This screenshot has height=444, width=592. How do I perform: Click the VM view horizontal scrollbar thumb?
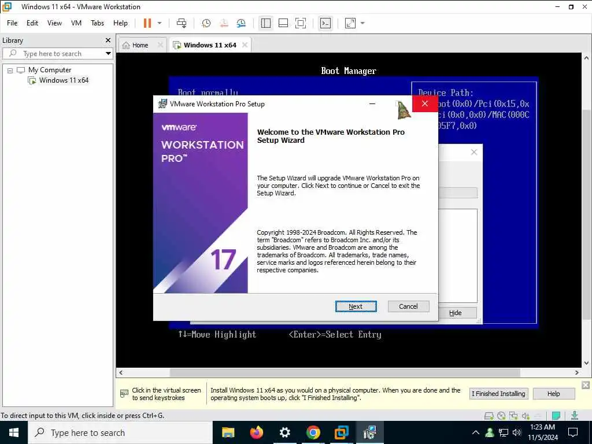345,373
